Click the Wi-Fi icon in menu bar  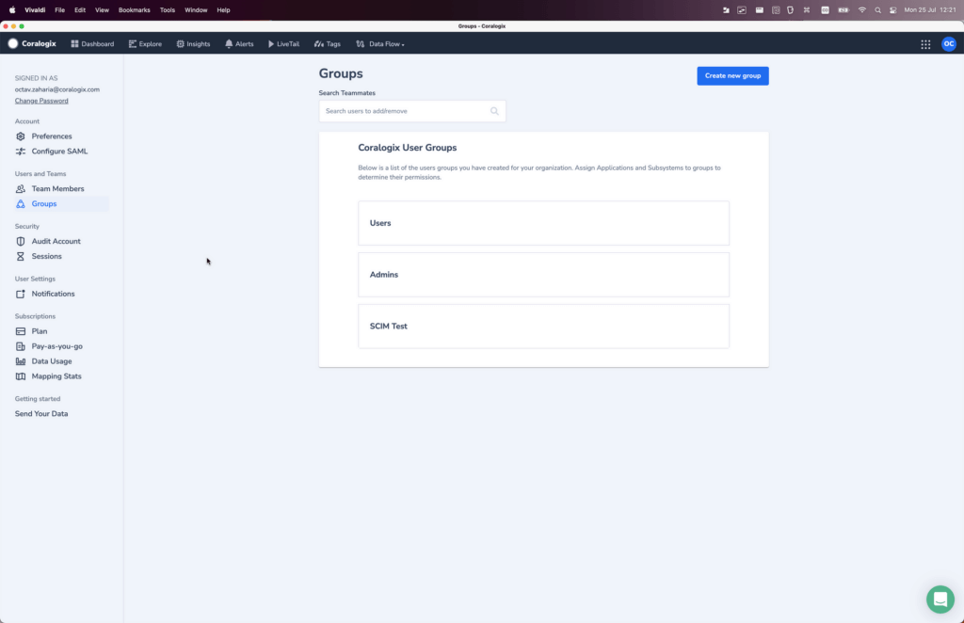[x=862, y=9]
